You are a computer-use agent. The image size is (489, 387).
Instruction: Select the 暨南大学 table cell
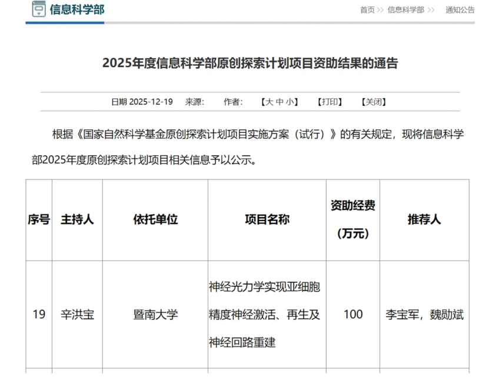click(x=155, y=315)
